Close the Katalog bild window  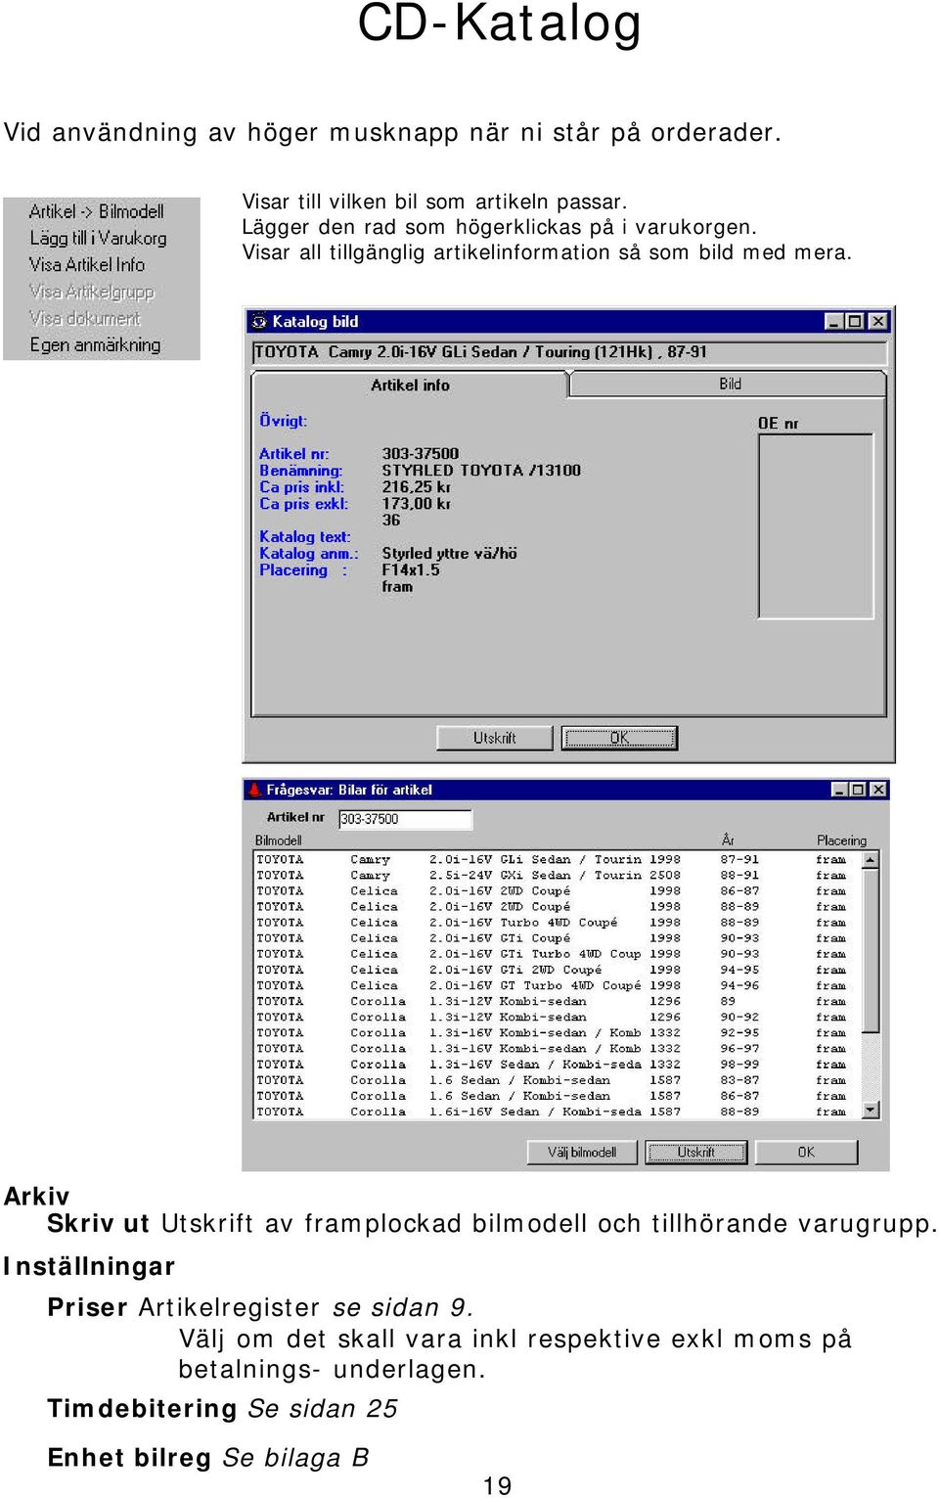click(x=878, y=321)
